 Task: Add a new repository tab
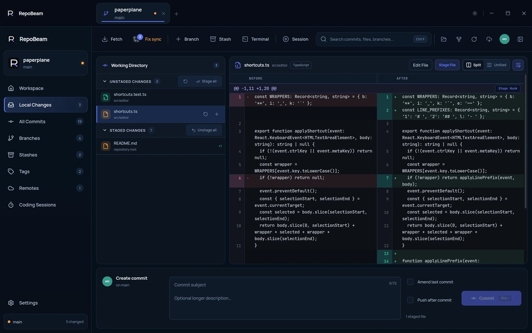click(177, 14)
